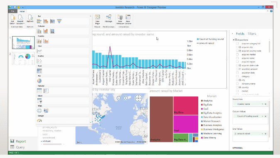Image resolution: width=280 pixels, height=158 pixels.
Task: Check the acquirer category list field
Action: coord(237,44)
